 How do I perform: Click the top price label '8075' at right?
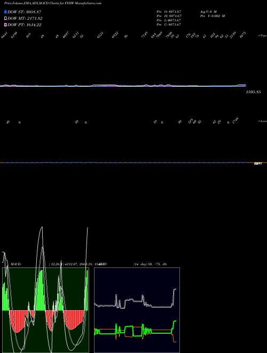[243, 35]
